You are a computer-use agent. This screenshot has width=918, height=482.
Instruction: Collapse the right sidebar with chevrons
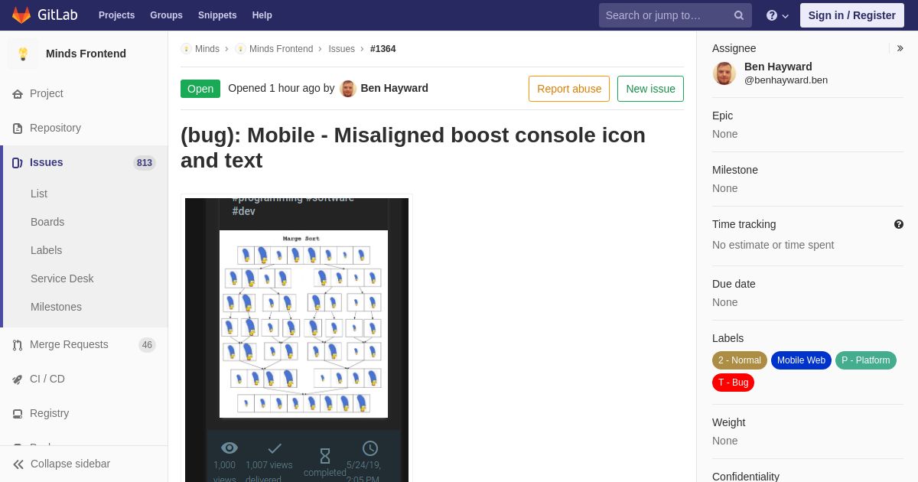pos(900,48)
